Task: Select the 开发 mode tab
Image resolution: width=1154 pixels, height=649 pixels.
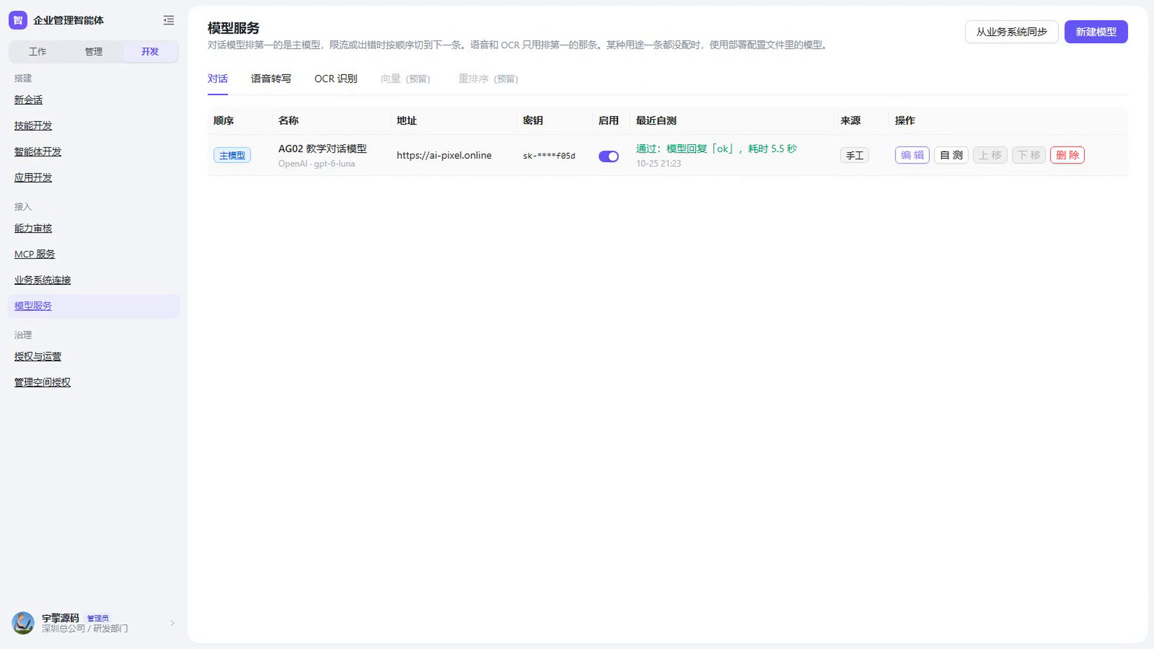Action: (150, 52)
